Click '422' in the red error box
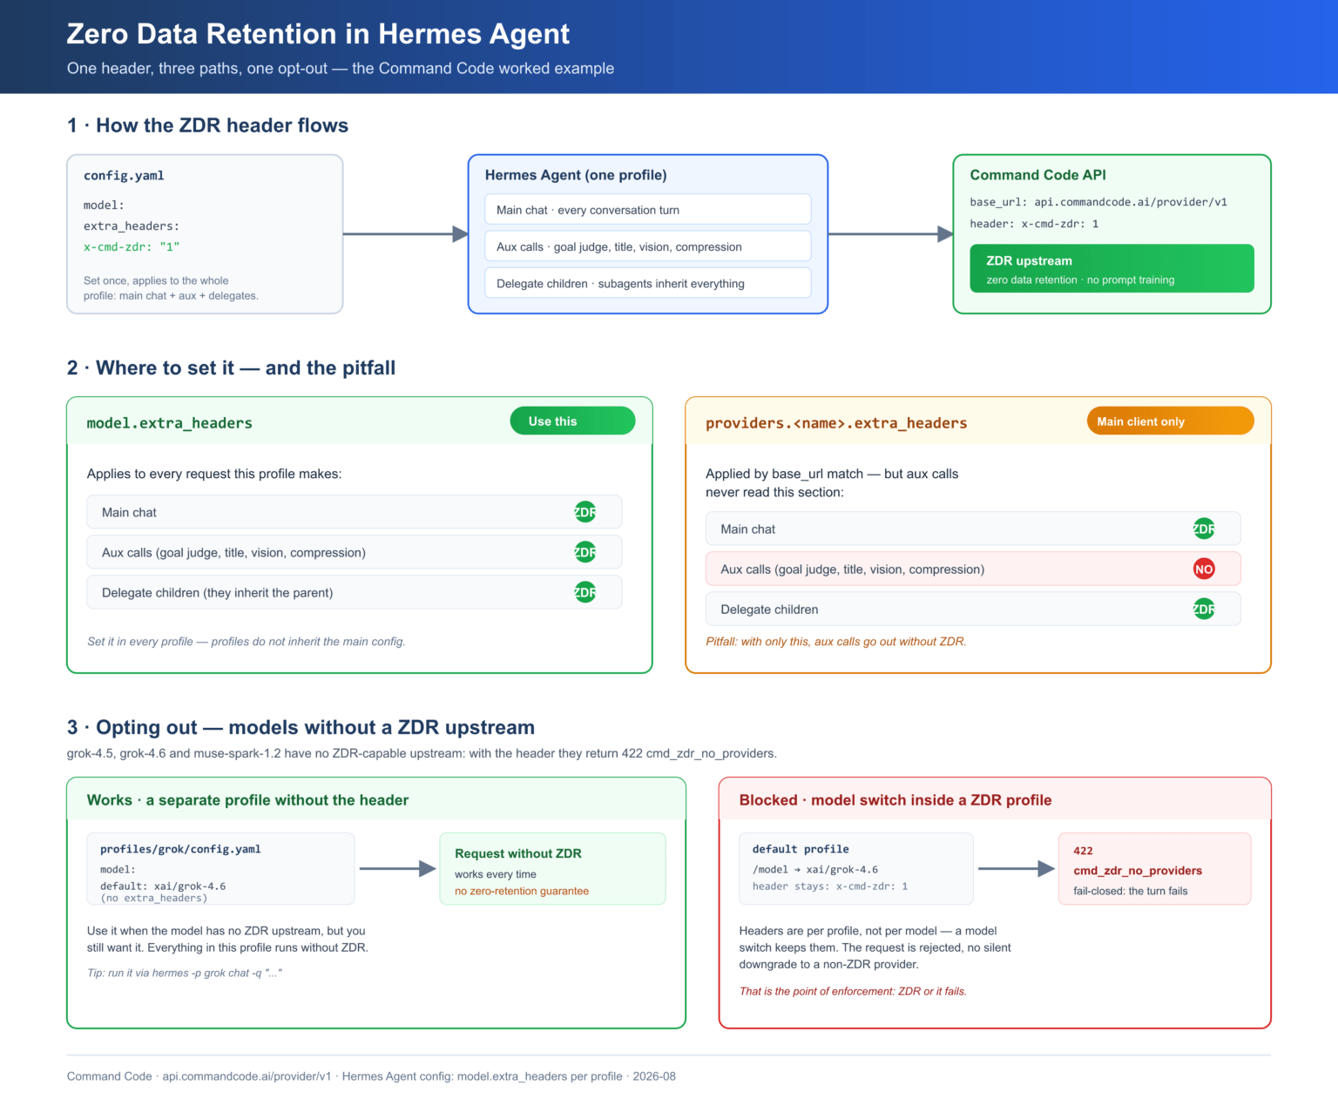This screenshot has width=1338, height=1112. click(1083, 851)
